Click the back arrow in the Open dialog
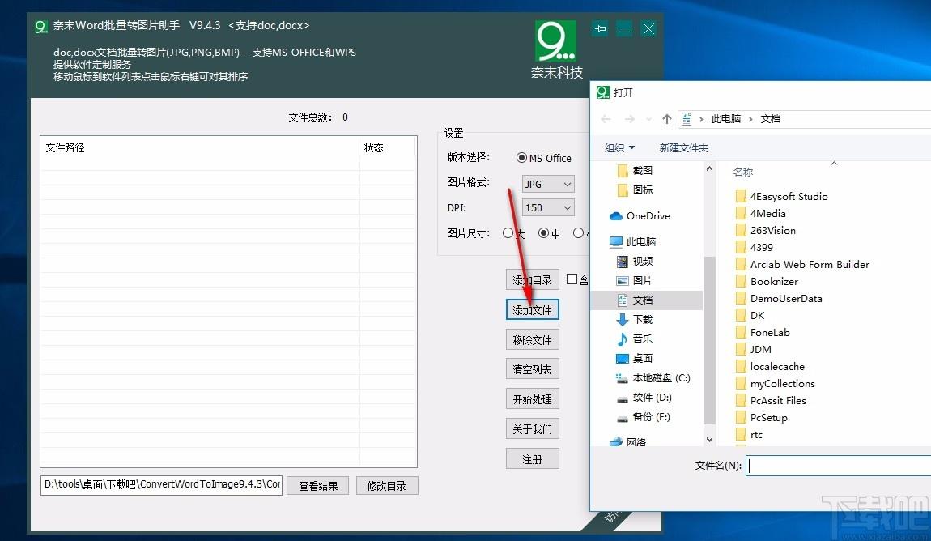The height and width of the screenshot is (541, 931). point(606,119)
